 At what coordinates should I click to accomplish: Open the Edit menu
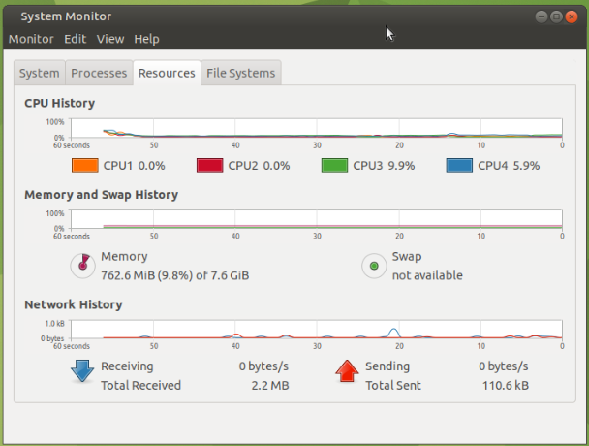(x=76, y=39)
